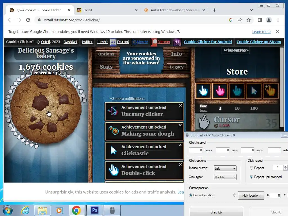The width and height of the screenshot is (288, 216).
Task: Open the Stats panel
Action: pos(106,67)
